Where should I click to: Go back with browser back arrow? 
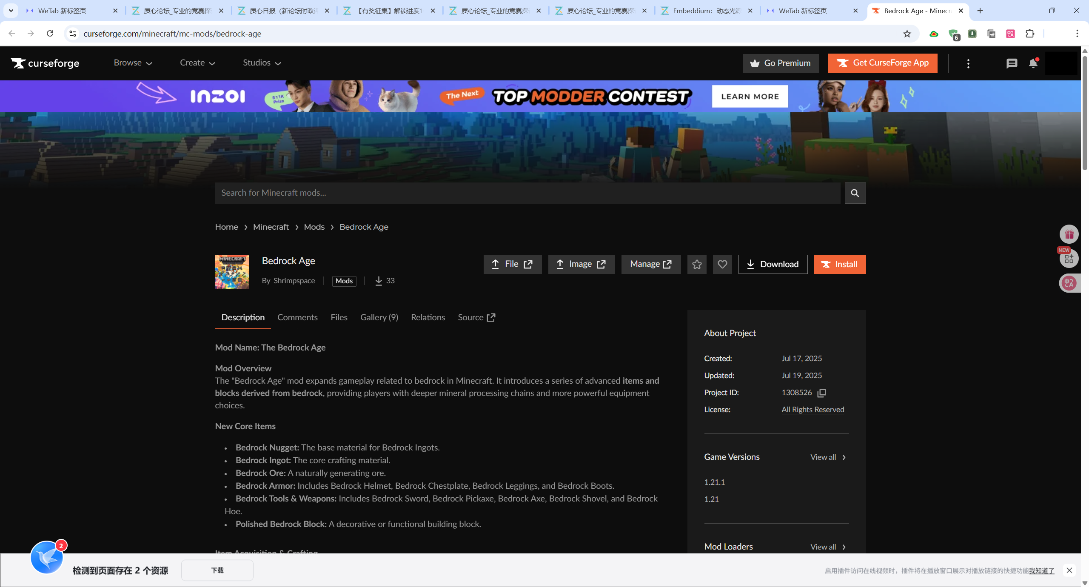click(x=12, y=34)
